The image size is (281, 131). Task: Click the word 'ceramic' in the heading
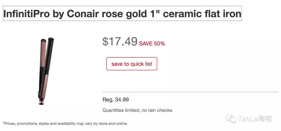click(x=180, y=14)
